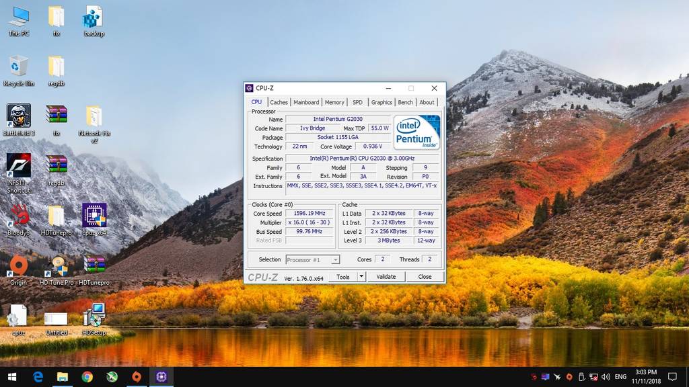689x387 pixels.
Task: Click the Core Speed value field
Action: (x=310, y=214)
